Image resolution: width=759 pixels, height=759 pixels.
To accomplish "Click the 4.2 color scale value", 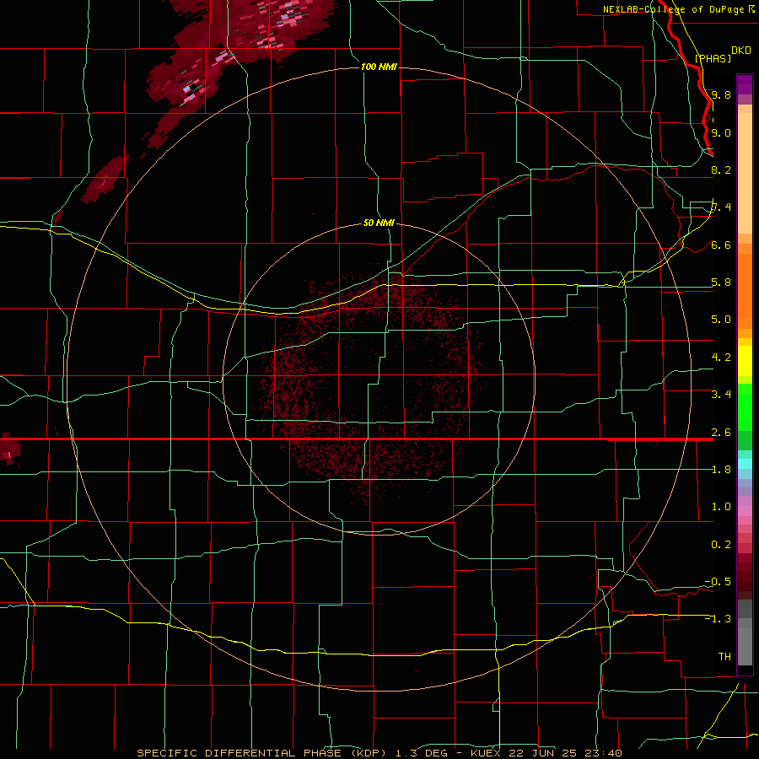I will [721, 358].
